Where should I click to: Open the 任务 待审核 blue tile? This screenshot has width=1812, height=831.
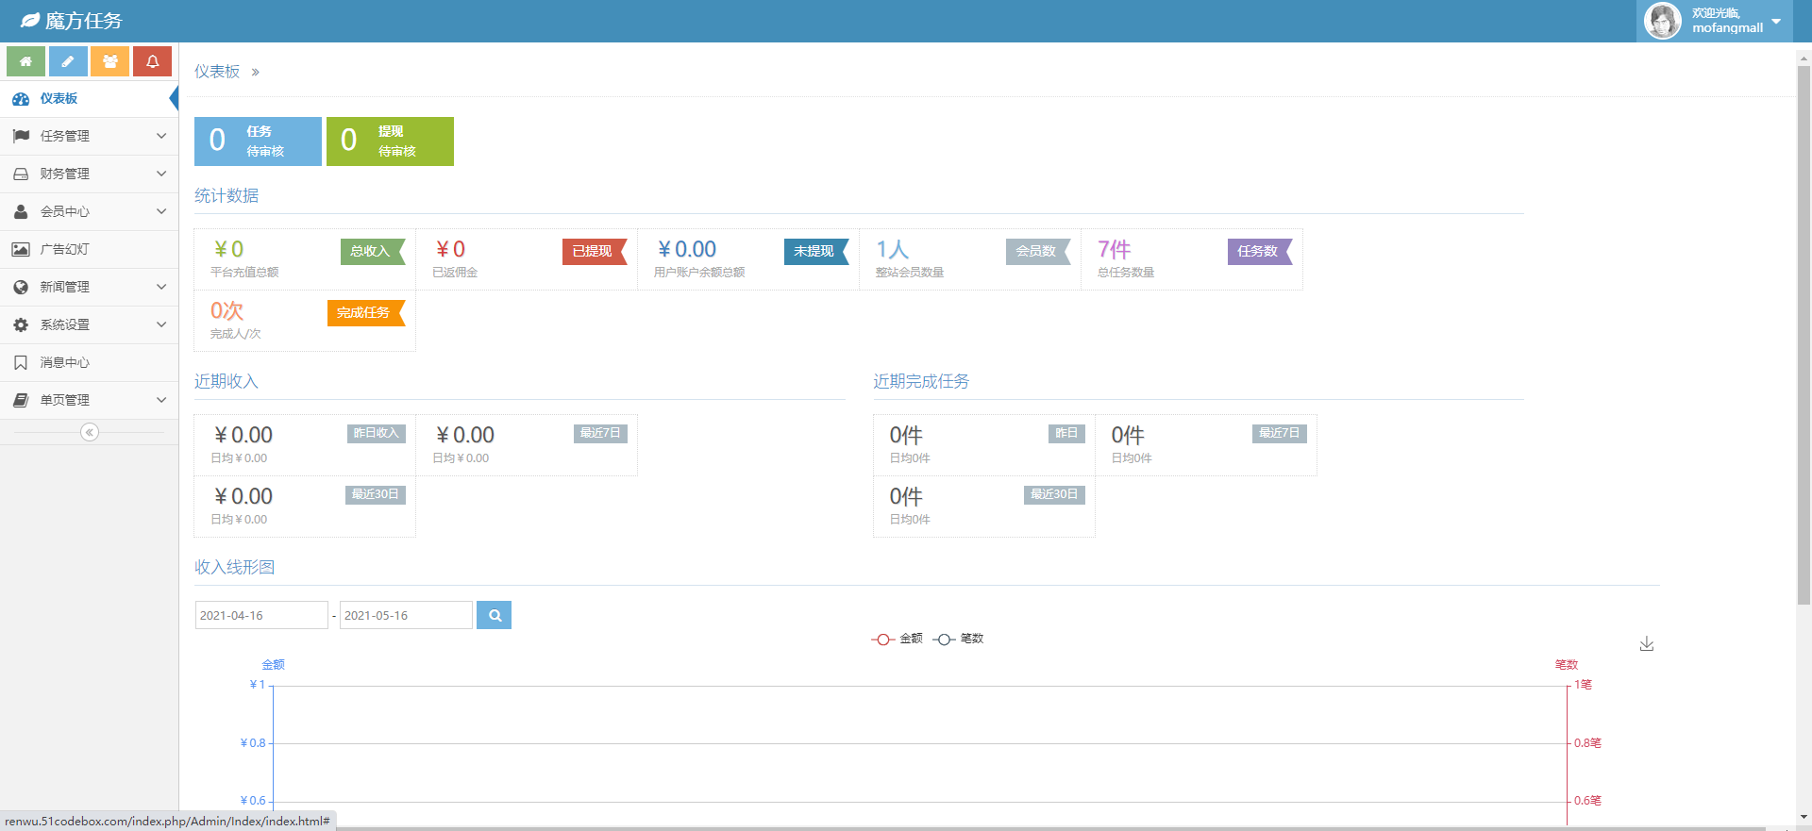pos(258,141)
